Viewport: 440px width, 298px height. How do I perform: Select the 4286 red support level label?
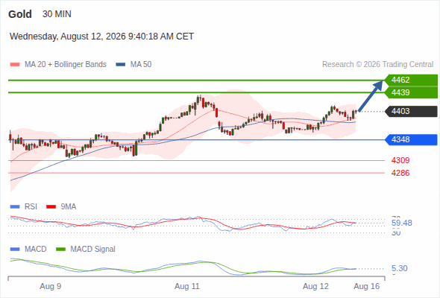point(400,173)
